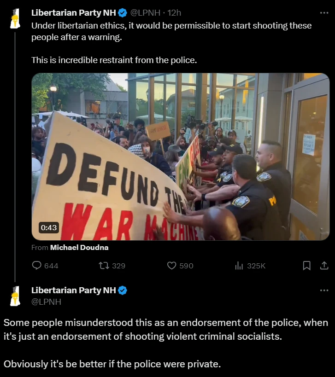Share the first tweet via share icon
335x377 pixels.
coord(324,266)
